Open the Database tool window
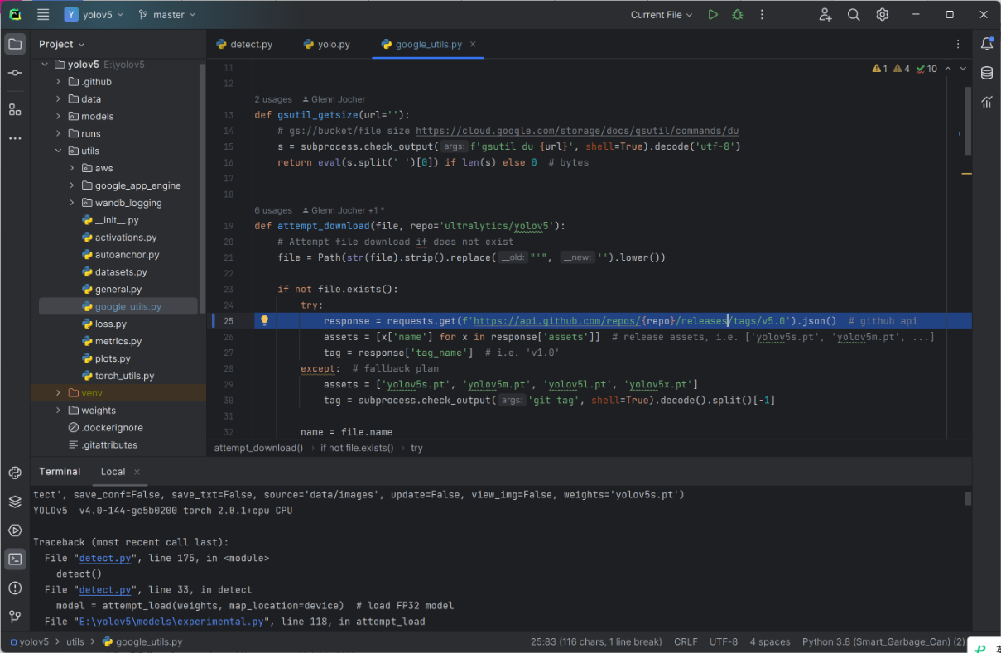This screenshot has height=653, width=1001. click(x=986, y=73)
